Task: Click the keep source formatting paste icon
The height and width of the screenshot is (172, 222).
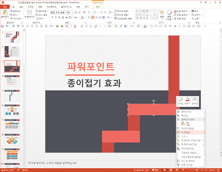Action: coord(183,124)
